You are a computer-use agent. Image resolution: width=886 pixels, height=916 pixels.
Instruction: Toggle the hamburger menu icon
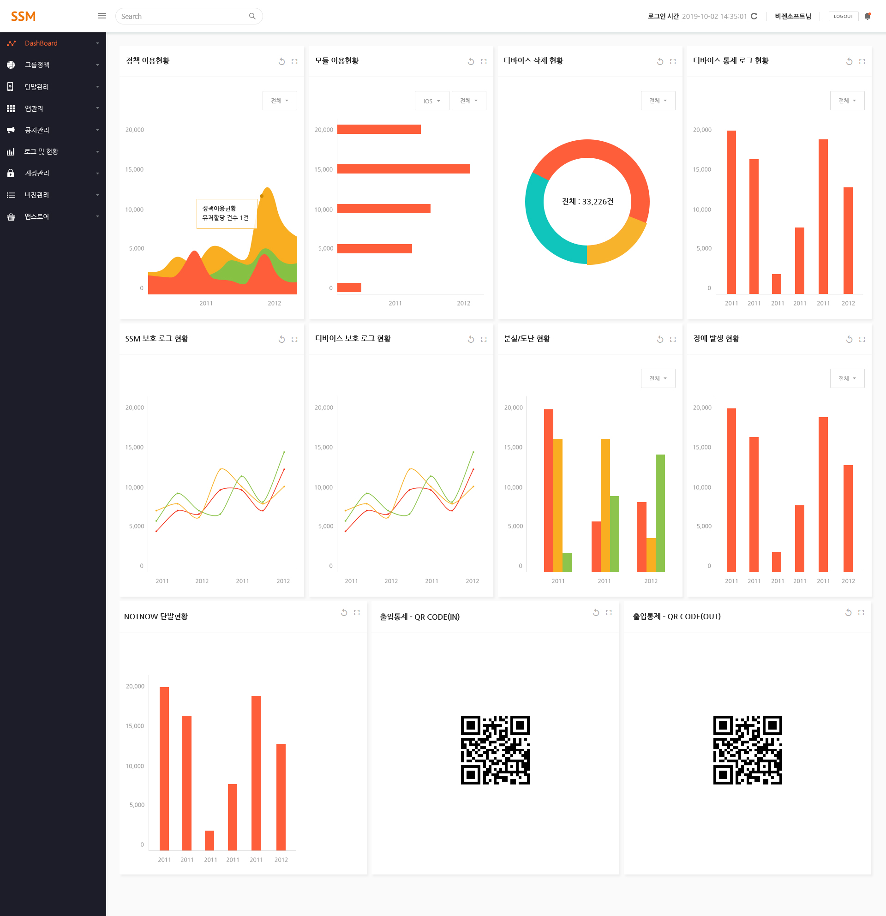tap(102, 16)
